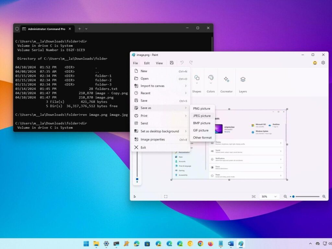The image size is (332, 249).
Task: Open the Colors palette group
Action: click(211, 84)
